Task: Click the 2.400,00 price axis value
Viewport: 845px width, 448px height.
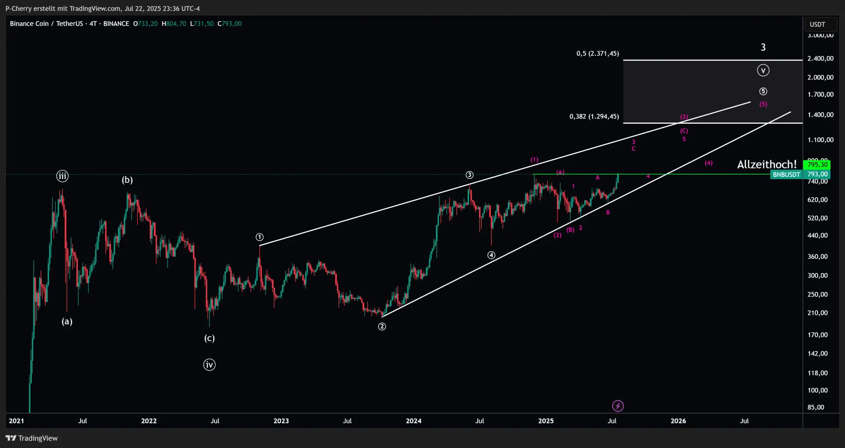Action: 820,59
